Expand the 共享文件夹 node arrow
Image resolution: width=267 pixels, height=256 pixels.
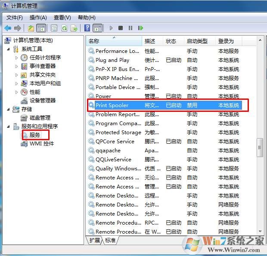click(x=16, y=75)
